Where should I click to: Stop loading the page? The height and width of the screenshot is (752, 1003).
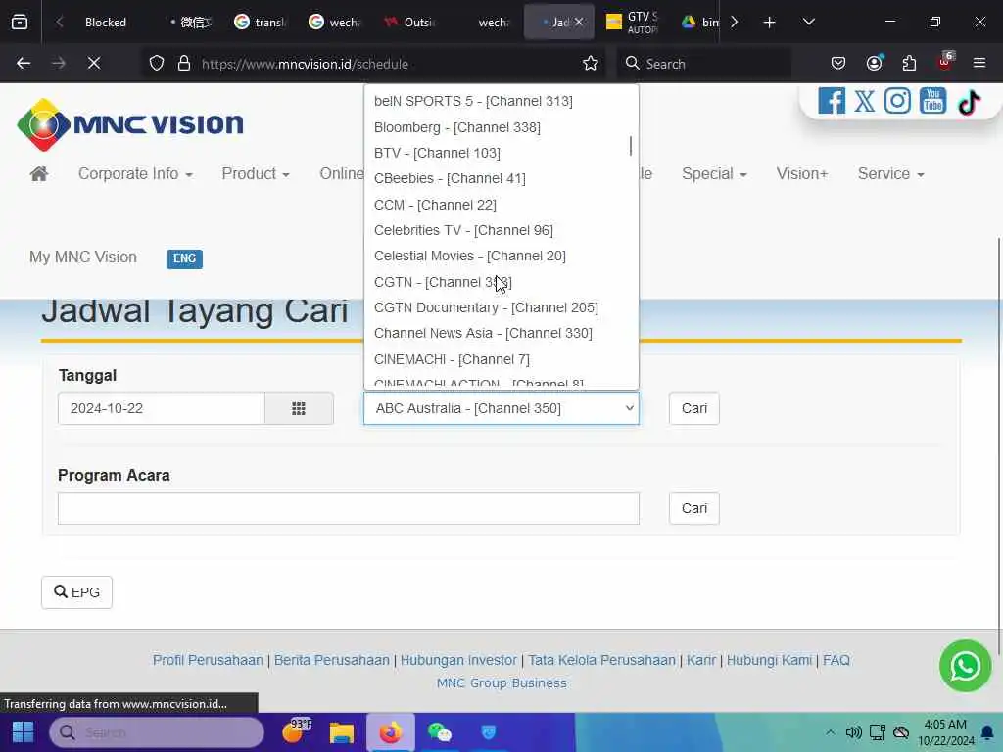click(94, 64)
